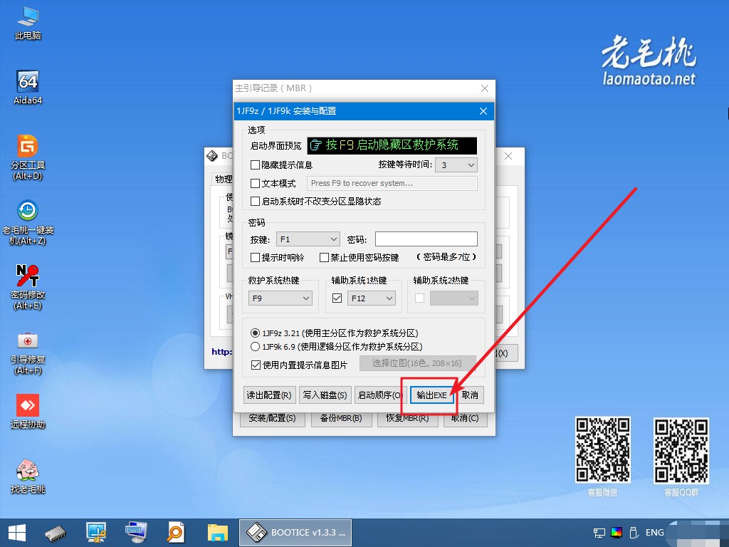This screenshot has width=729, height=547.
Task: Open the Windows Start button
Action: [x=17, y=533]
